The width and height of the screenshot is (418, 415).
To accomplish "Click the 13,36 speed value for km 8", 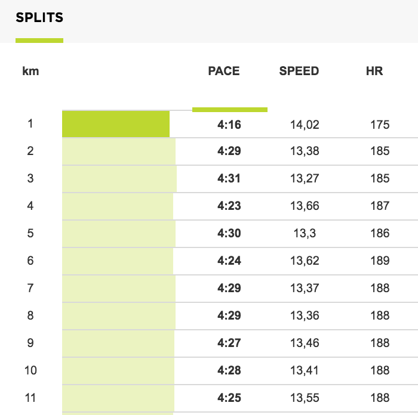I will (305, 315).
